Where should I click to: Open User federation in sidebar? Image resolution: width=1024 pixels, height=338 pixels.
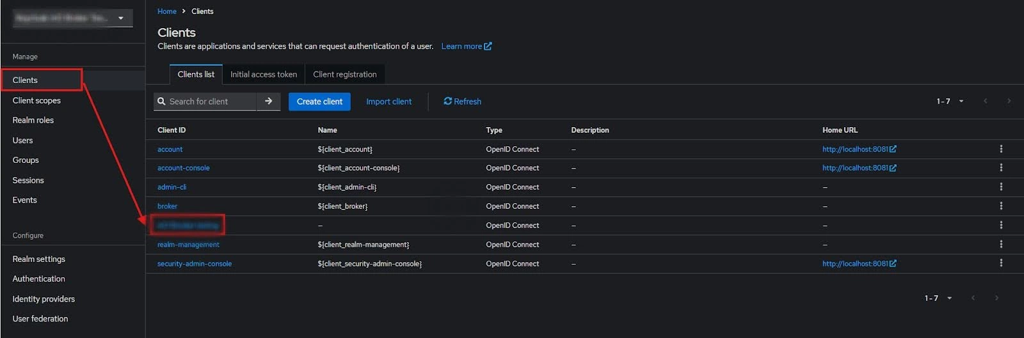pos(40,318)
